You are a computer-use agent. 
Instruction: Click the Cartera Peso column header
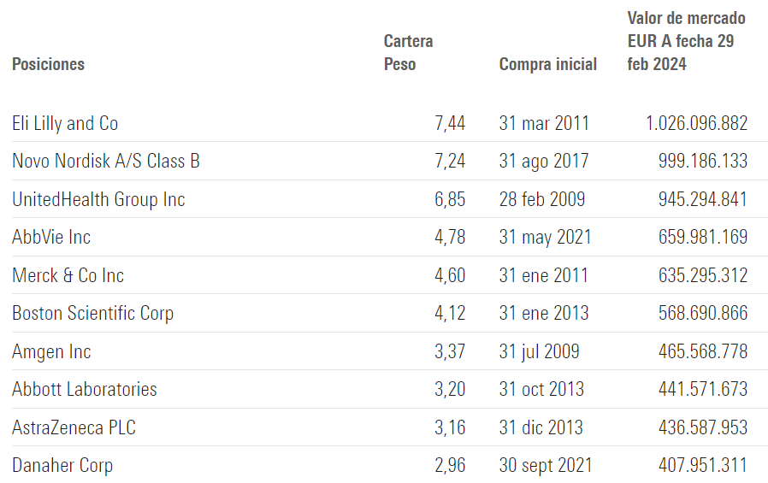pyautogui.click(x=409, y=52)
